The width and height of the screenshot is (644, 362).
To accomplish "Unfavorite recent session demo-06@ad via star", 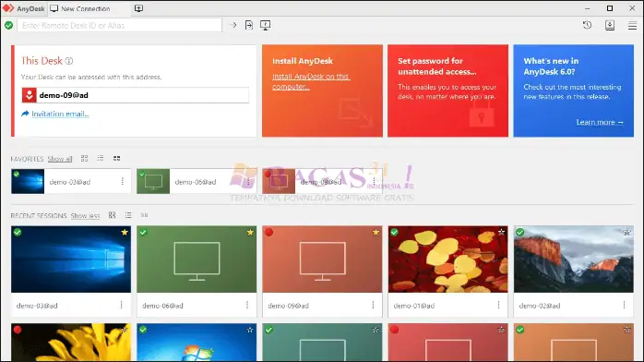I will (x=250, y=233).
